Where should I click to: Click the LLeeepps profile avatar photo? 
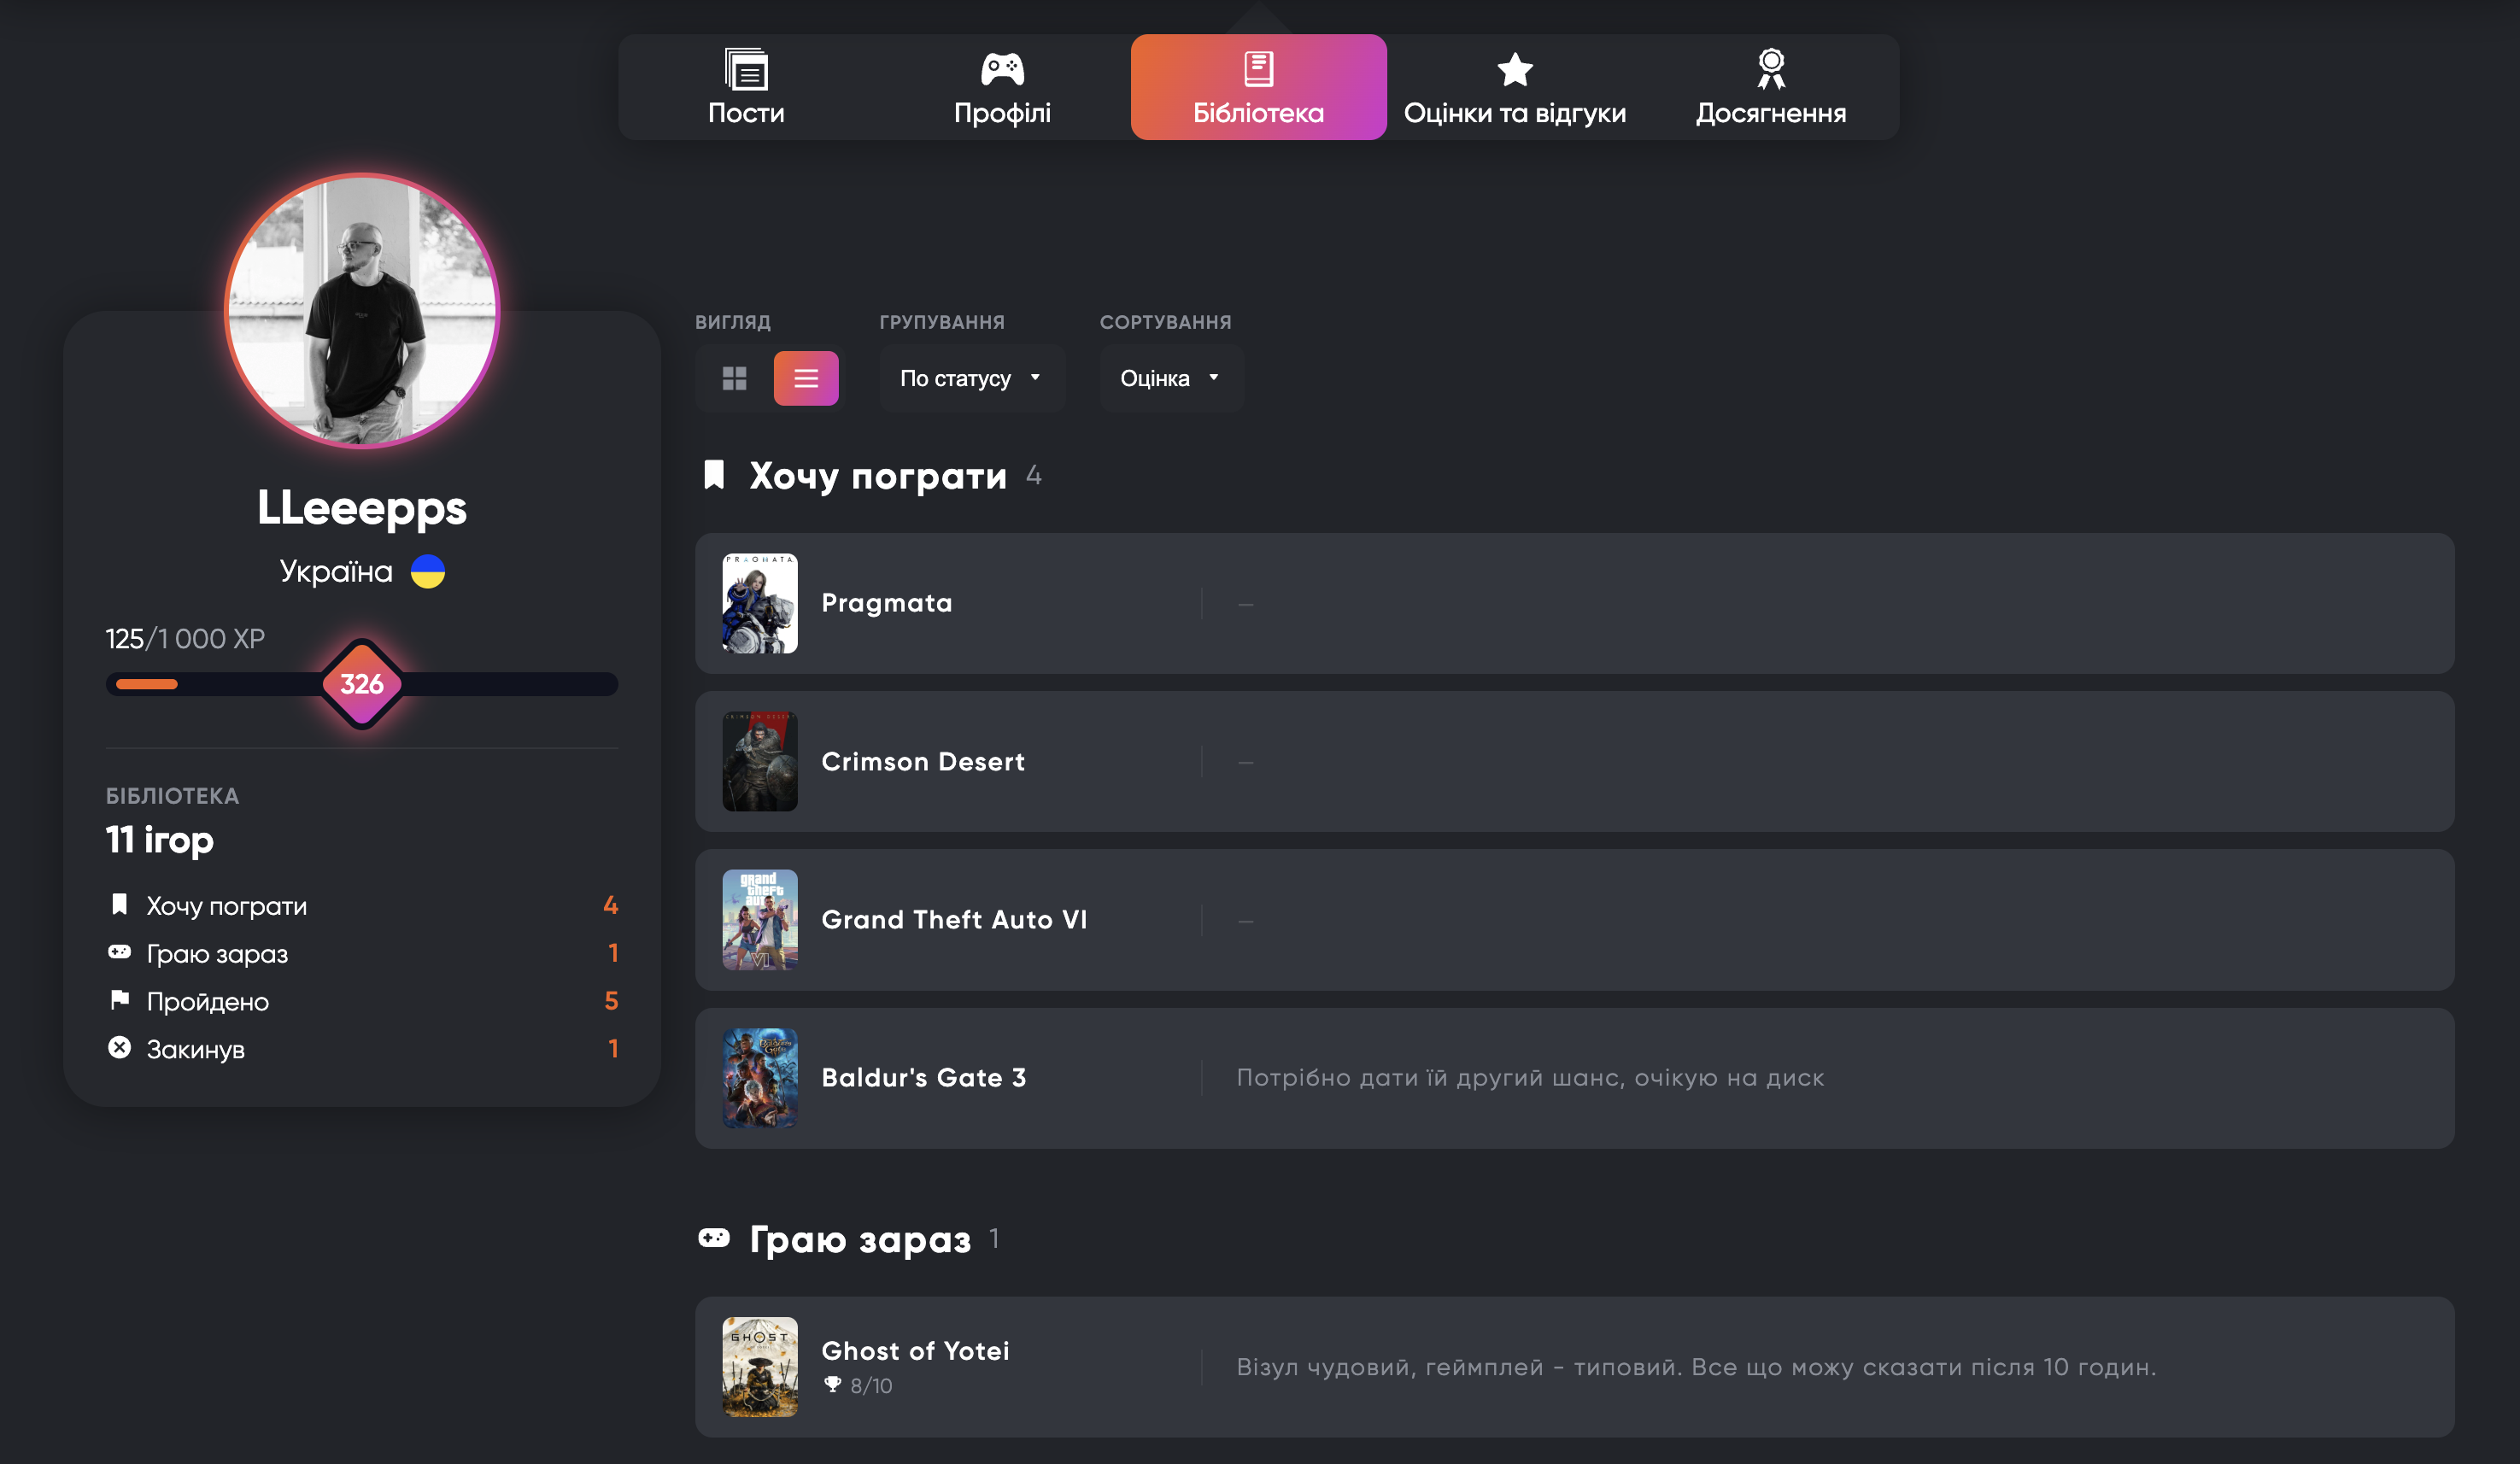[362, 311]
